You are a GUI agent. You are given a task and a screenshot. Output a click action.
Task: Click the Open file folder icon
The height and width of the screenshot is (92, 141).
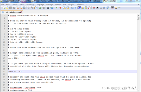[x=7, y=8]
